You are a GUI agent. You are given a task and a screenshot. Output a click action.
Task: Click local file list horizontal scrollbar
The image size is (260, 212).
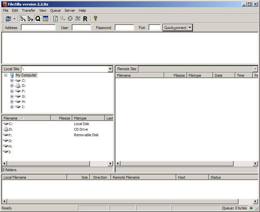click(49, 164)
